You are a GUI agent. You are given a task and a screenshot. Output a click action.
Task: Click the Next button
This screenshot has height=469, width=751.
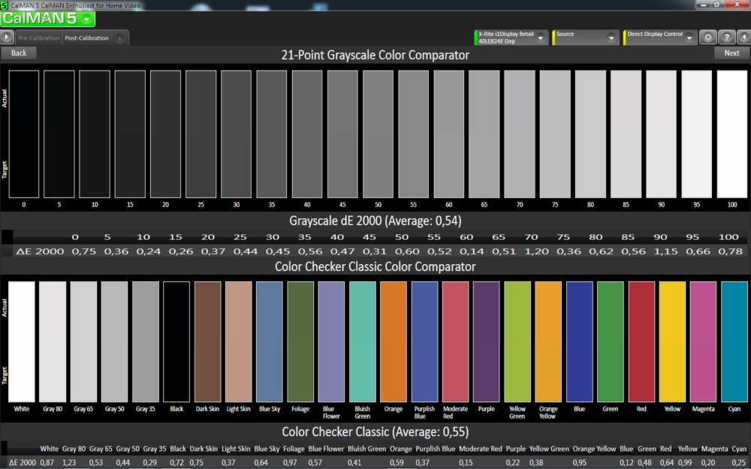coord(732,53)
